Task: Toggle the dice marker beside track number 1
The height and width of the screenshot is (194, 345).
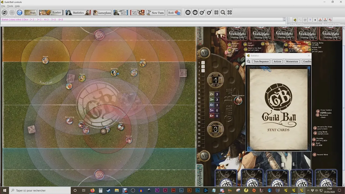Action: click(203, 63)
